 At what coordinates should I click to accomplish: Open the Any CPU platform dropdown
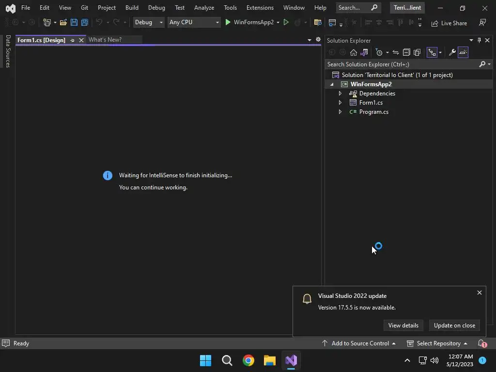click(194, 22)
